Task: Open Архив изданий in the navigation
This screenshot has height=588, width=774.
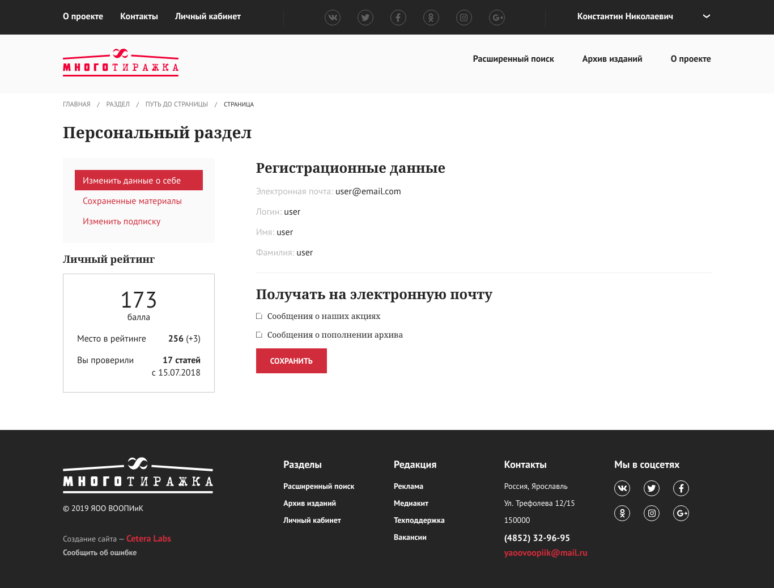Action: pos(612,59)
